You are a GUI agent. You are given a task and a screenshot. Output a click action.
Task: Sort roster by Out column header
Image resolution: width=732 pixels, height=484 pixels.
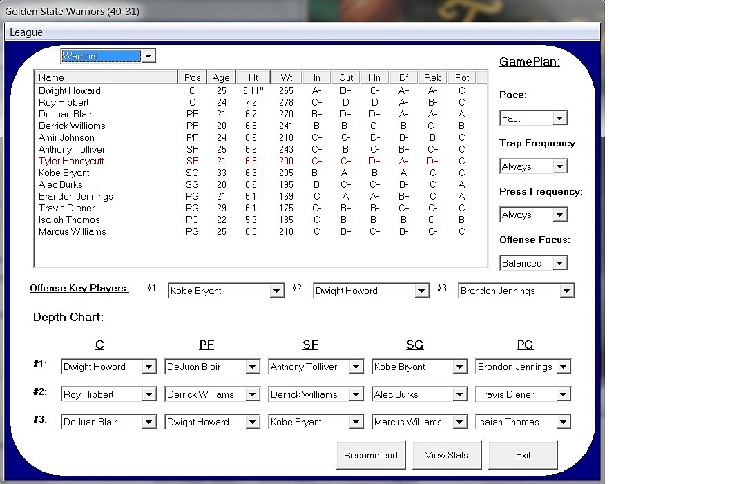coord(346,77)
